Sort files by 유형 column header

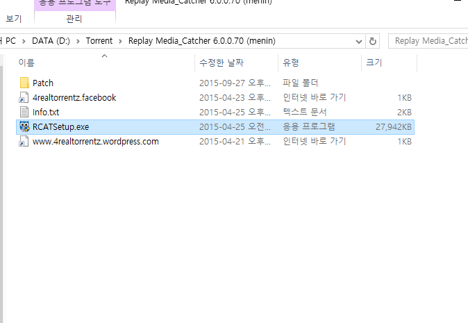tap(291, 63)
